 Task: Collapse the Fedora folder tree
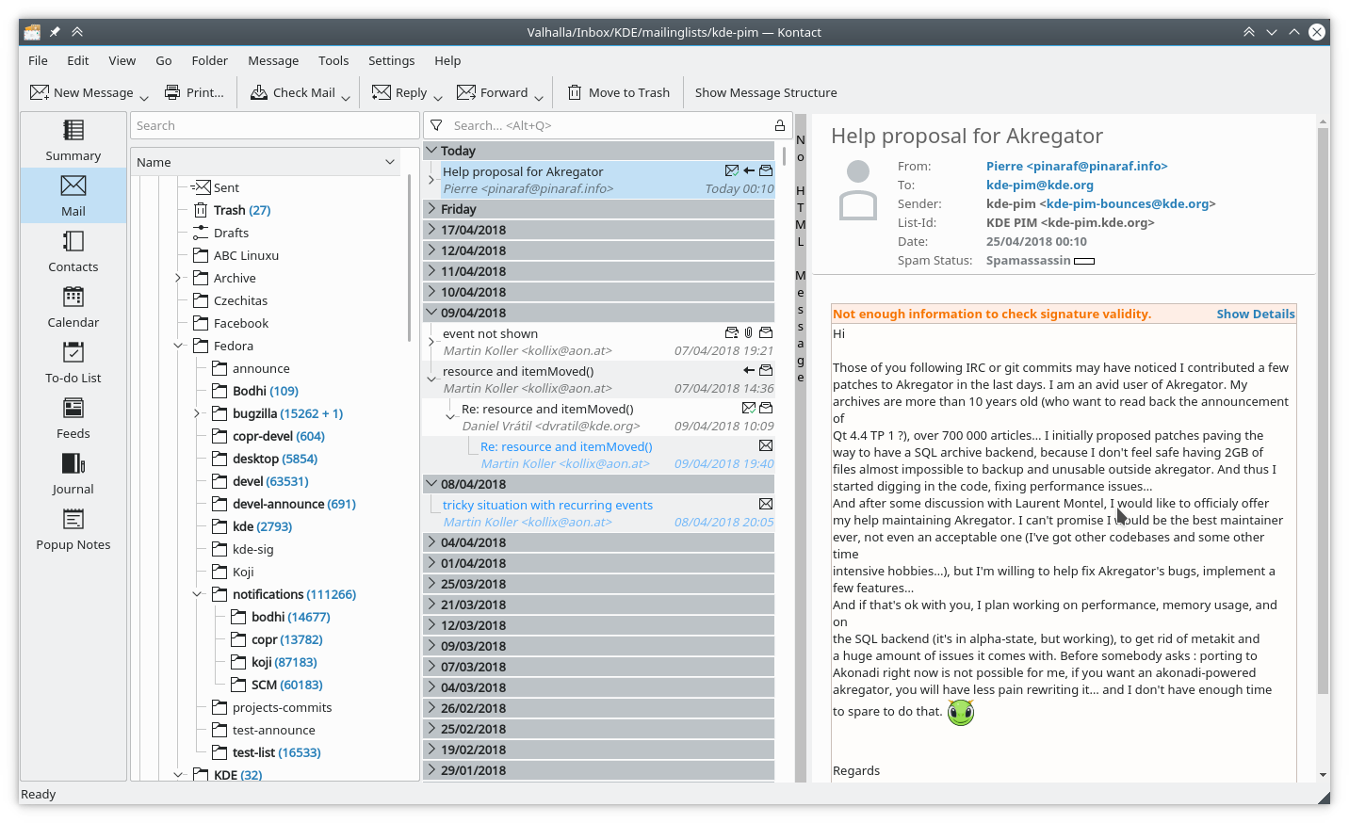178,346
